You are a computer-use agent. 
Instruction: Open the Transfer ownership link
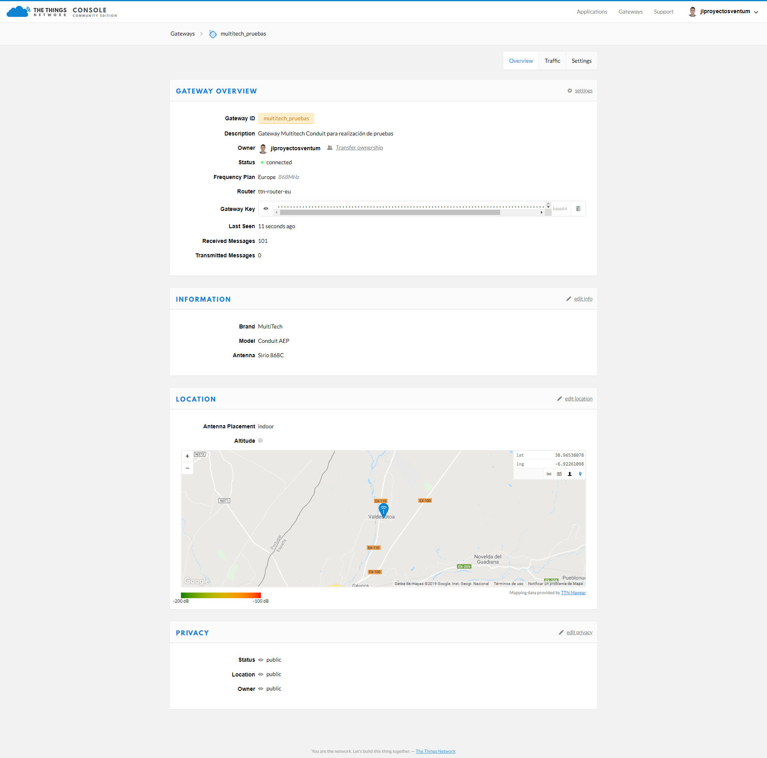click(359, 147)
